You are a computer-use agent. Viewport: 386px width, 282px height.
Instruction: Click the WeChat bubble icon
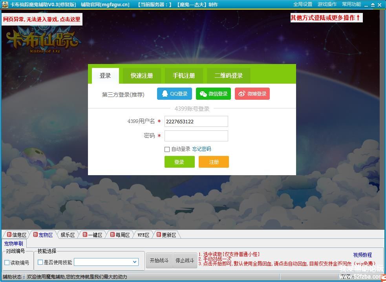click(x=203, y=94)
